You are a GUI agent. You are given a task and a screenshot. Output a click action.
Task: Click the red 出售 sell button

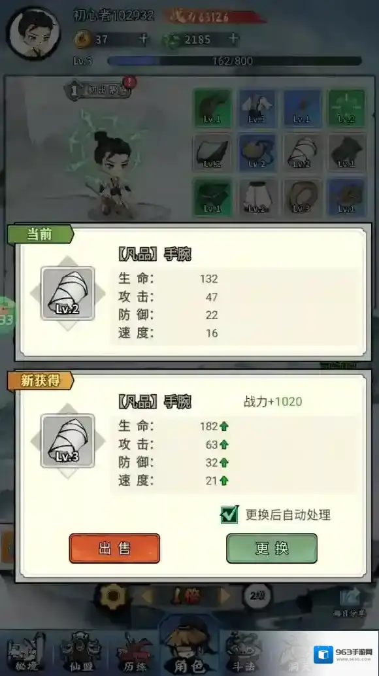click(x=114, y=549)
